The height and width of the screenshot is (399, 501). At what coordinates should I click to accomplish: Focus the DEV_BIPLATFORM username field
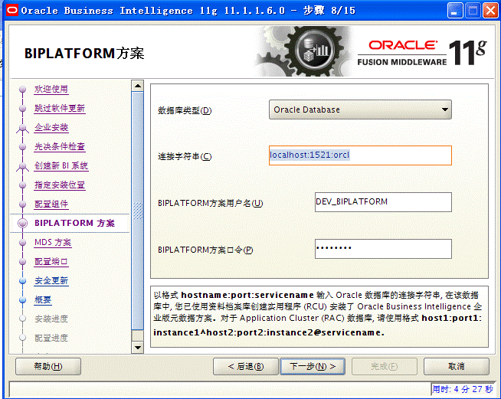(383, 202)
